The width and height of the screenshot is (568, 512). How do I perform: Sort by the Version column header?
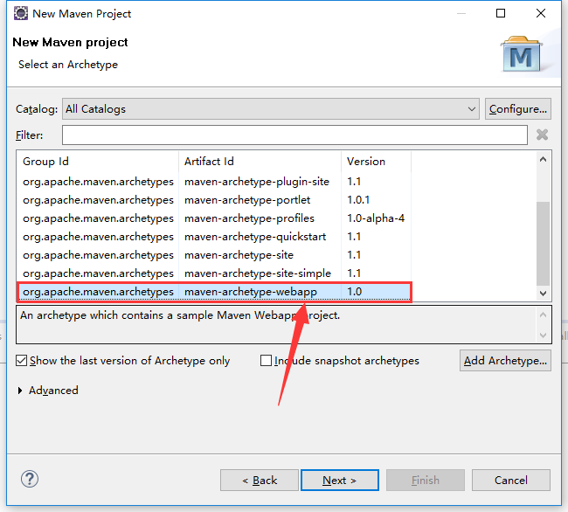[376, 162]
